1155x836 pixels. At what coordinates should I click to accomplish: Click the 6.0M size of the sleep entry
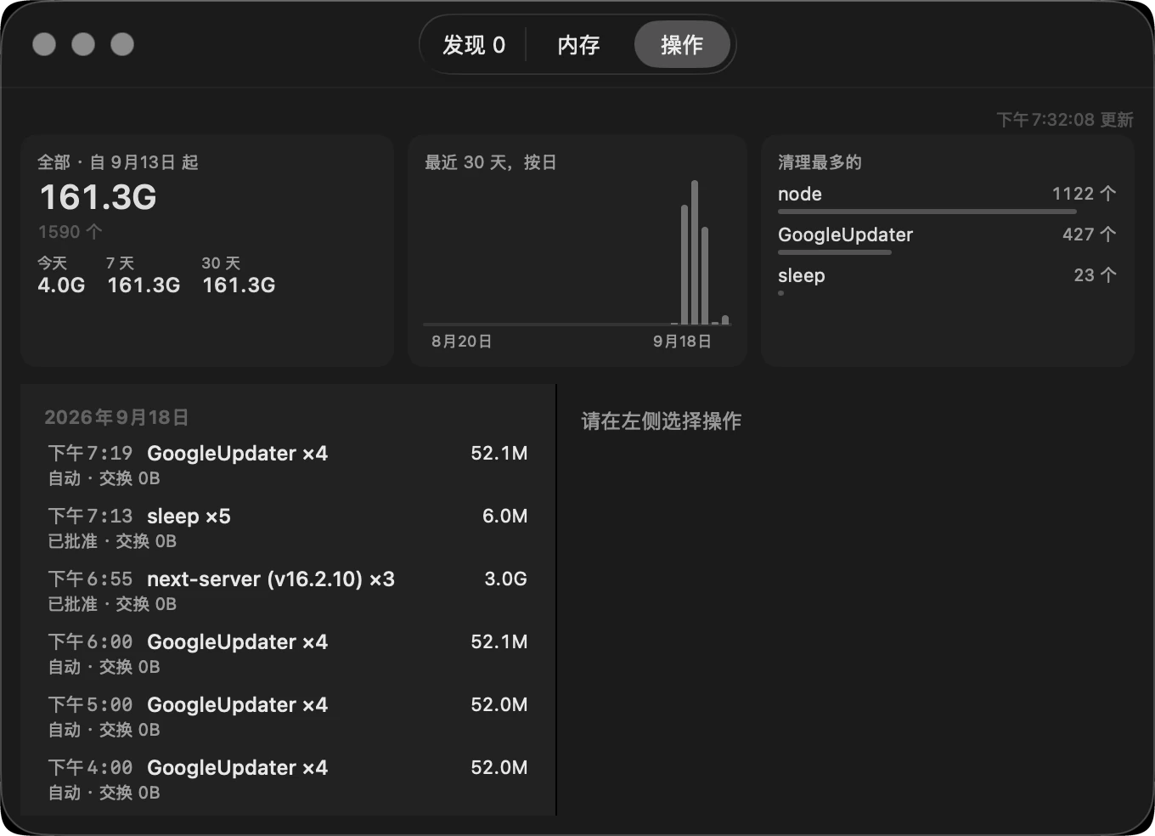tap(504, 517)
